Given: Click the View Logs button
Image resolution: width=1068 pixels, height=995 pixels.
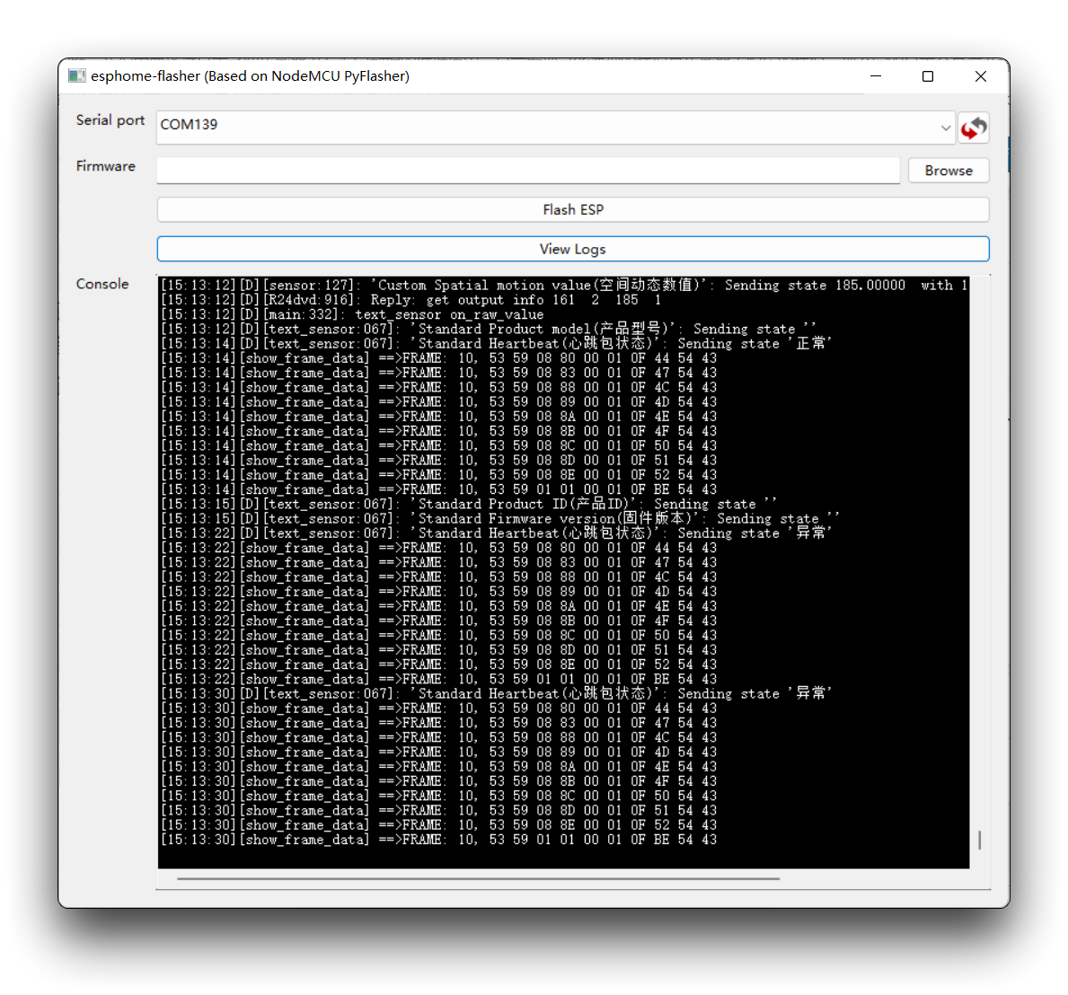Looking at the screenshot, I should [573, 250].
